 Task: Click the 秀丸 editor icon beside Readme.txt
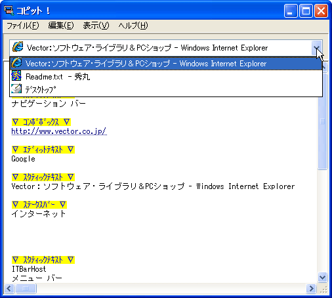tap(16, 76)
